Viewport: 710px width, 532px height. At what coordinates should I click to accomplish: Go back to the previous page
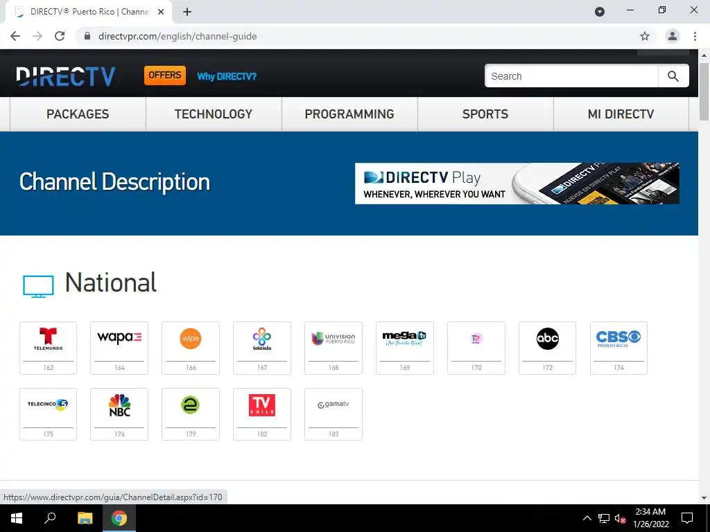tap(15, 36)
